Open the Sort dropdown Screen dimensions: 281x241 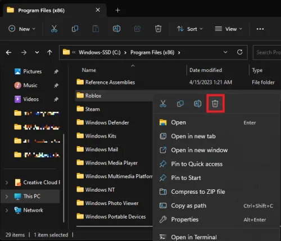[189, 29]
